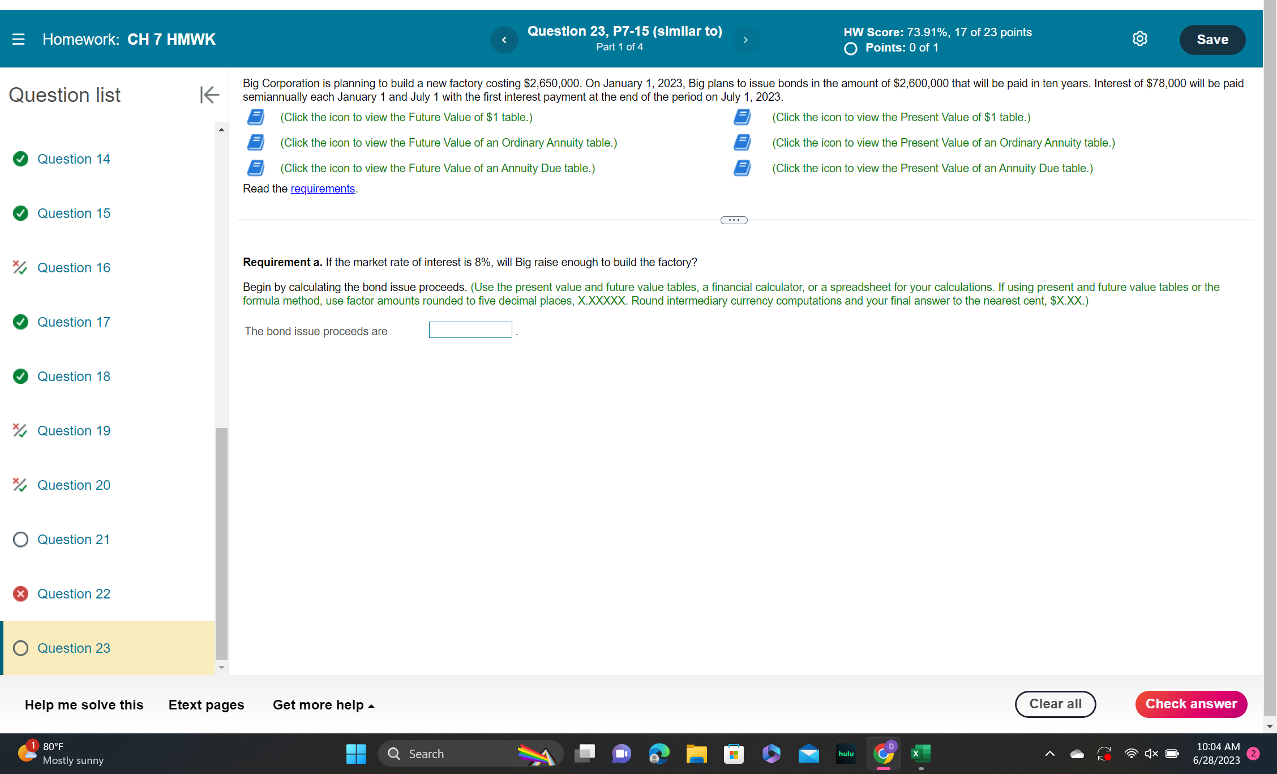Go to previous question arrow
This screenshot has width=1277, height=774.
(x=504, y=40)
